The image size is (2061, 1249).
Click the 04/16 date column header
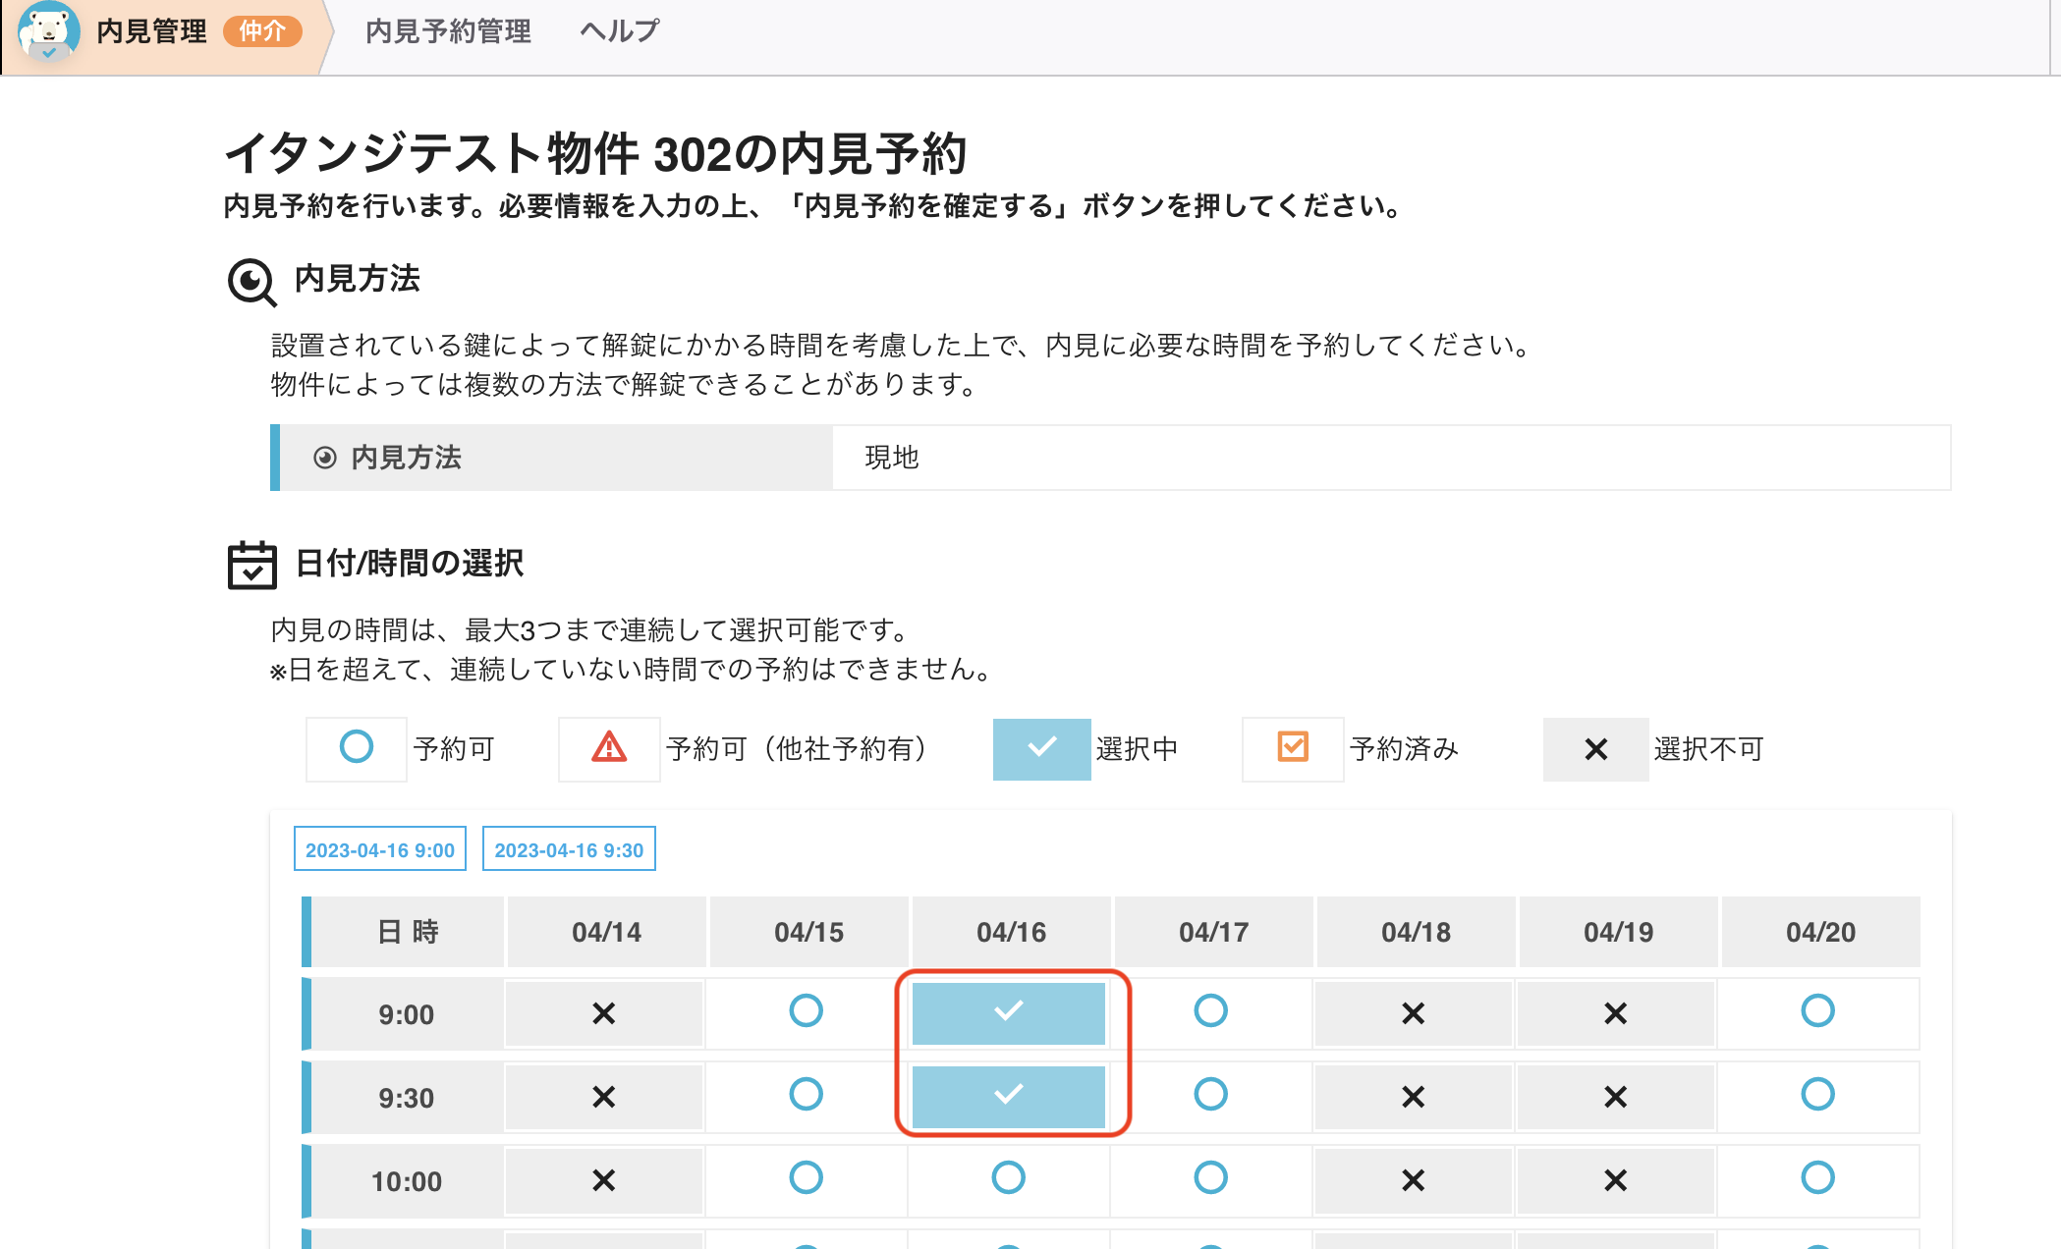click(x=1011, y=932)
